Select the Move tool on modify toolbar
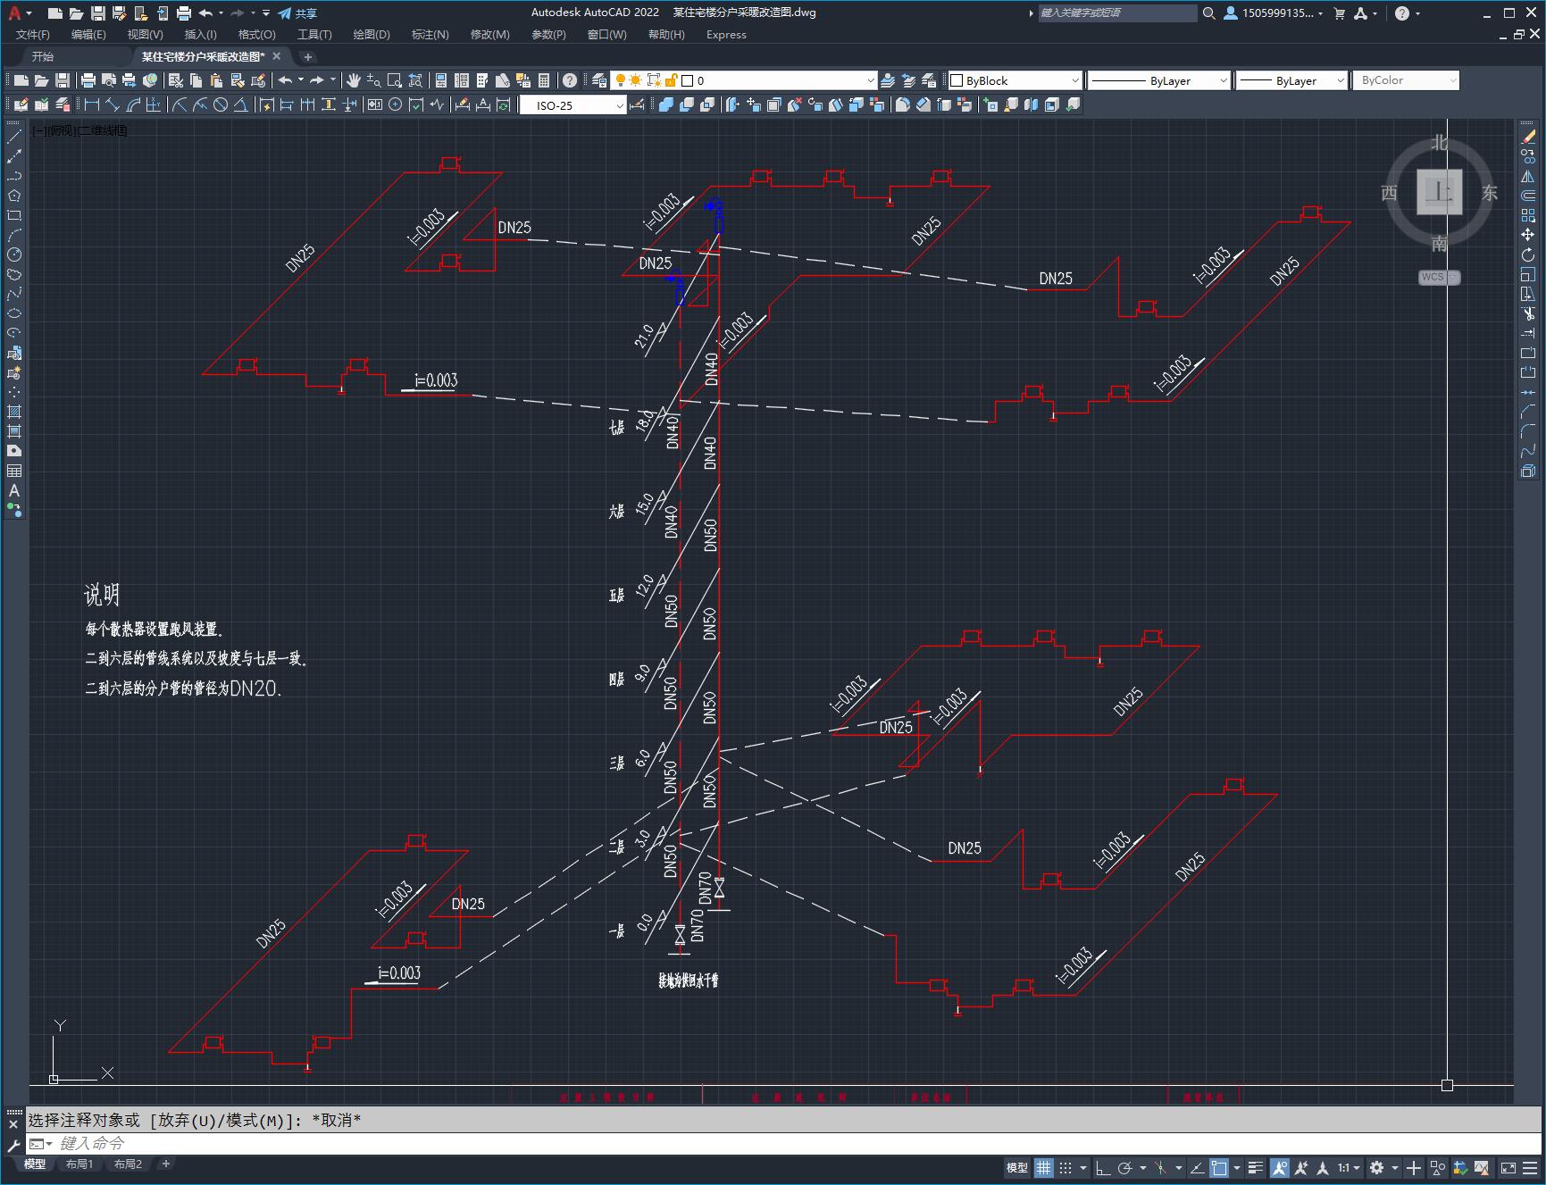 click(x=1528, y=235)
